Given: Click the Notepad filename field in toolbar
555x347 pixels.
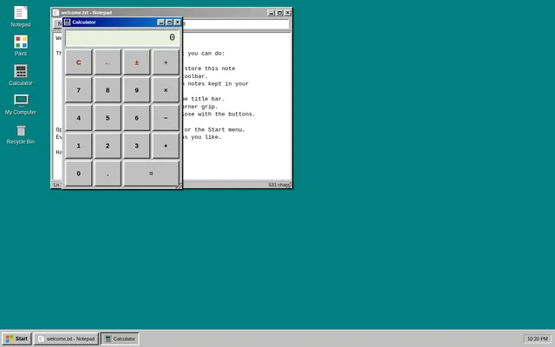Looking at the screenshot, I should point(235,24).
